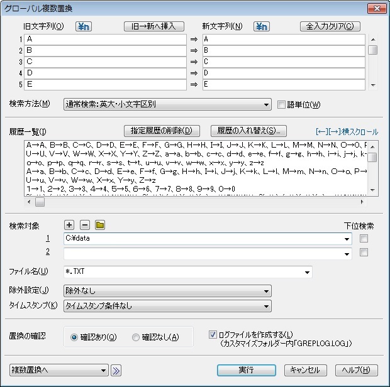Open search target 2 dropdown arrow

point(347,254)
